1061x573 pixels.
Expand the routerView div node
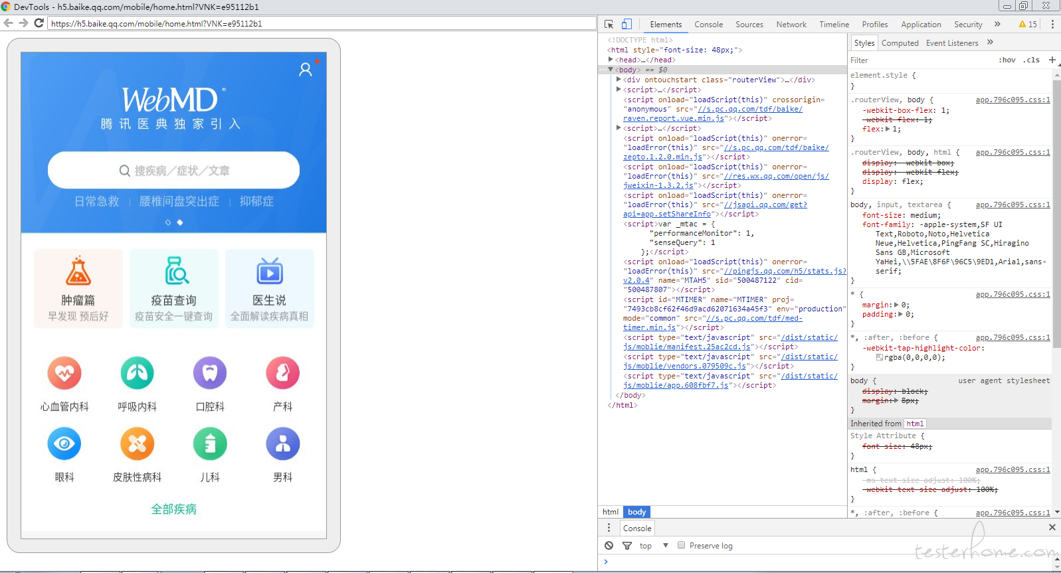click(x=619, y=80)
